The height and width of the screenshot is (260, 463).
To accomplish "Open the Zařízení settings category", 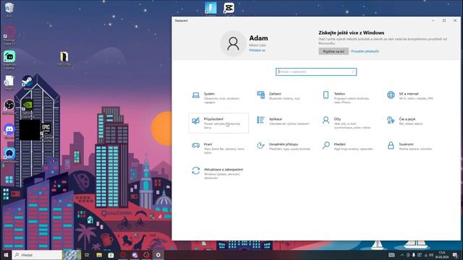I will pyautogui.click(x=284, y=98).
